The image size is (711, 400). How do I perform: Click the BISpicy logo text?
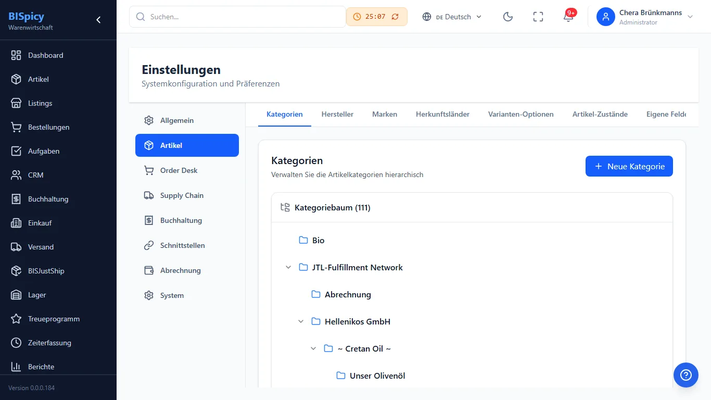coord(27,16)
